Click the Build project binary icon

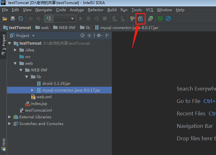[x=49, y=18]
